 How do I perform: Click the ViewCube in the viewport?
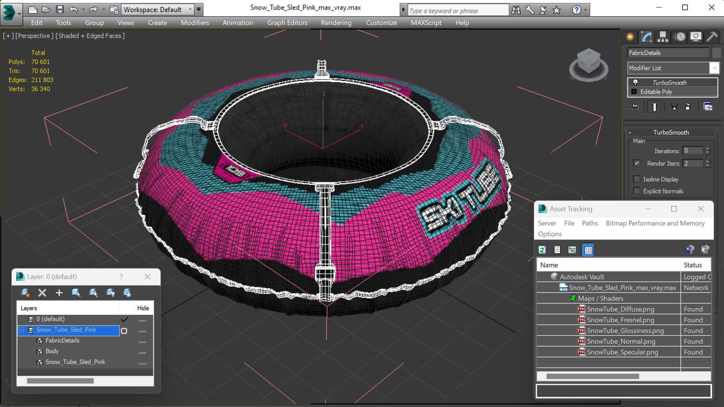coord(588,64)
